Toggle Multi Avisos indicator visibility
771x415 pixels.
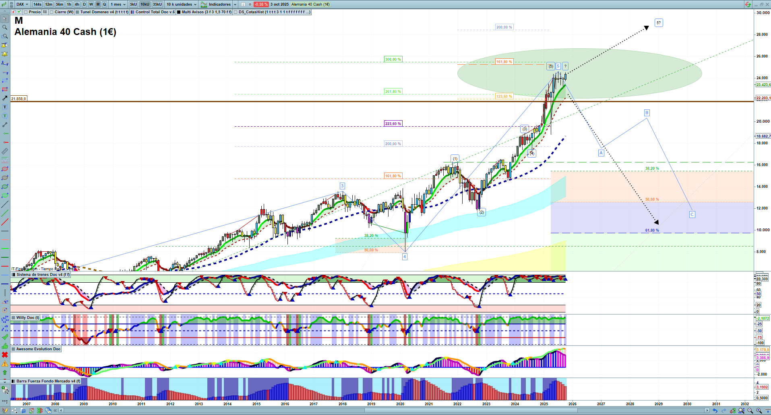click(179, 12)
